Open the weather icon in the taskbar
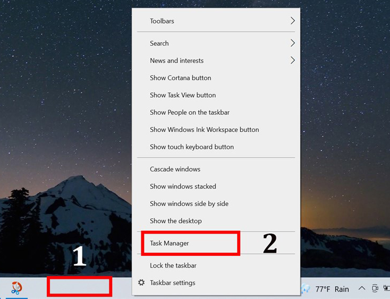The width and height of the screenshot is (390, 299). tap(306, 289)
